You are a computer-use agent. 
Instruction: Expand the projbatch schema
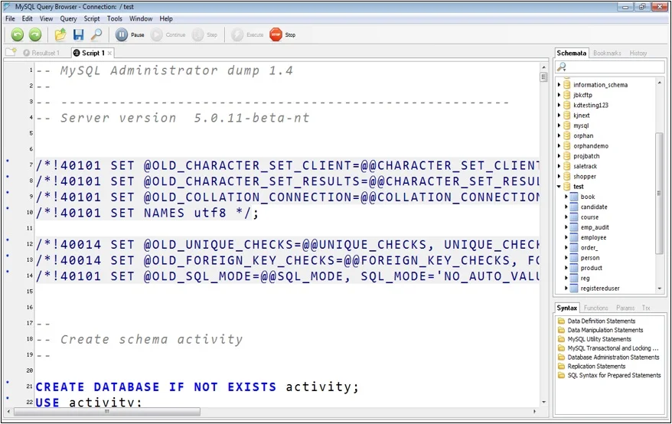[x=559, y=156]
